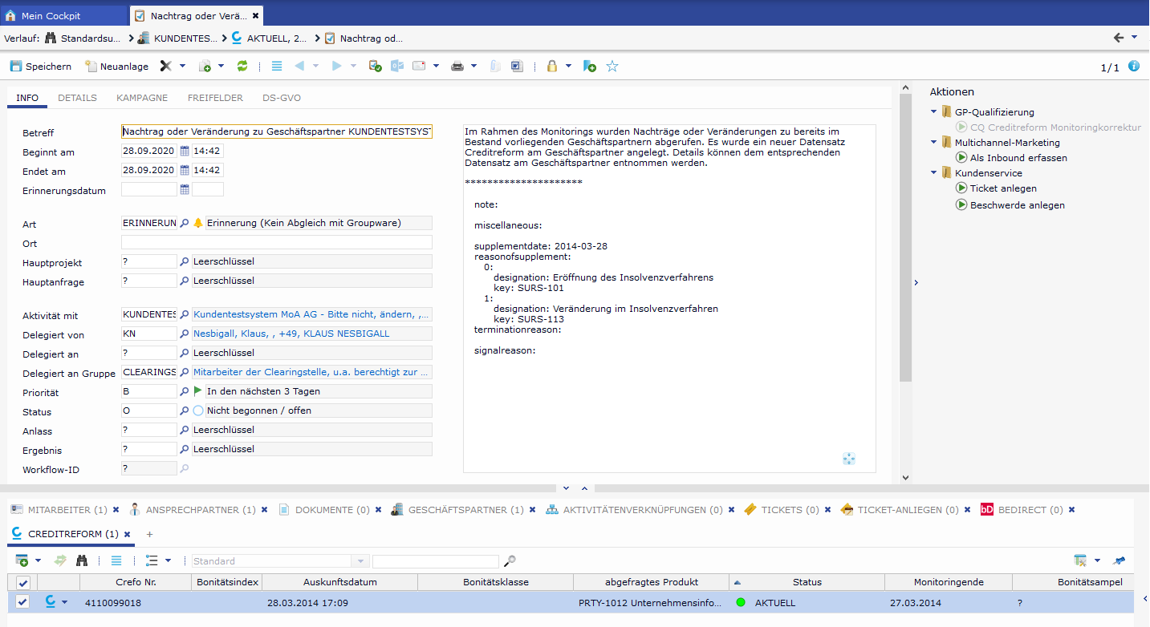Toggle the select-all checkbox in table header
The width and height of the screenshot is (1150, 627).
pos(22,583)
